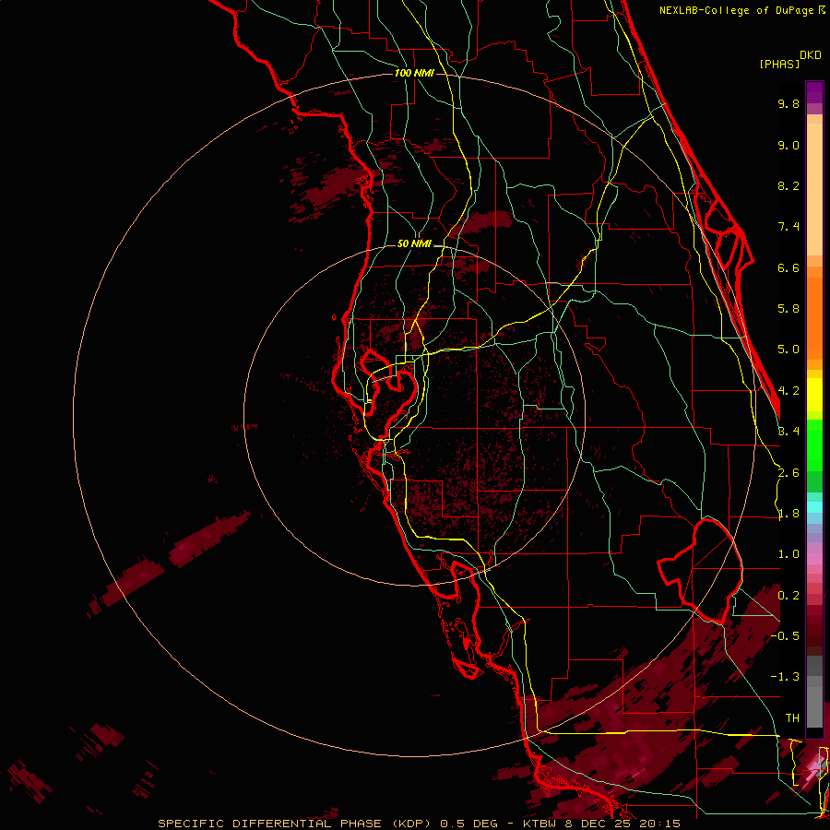Screen dimensions: 830x830
Task: Select the "1.0" value on the scale
Action: [788, 554]
